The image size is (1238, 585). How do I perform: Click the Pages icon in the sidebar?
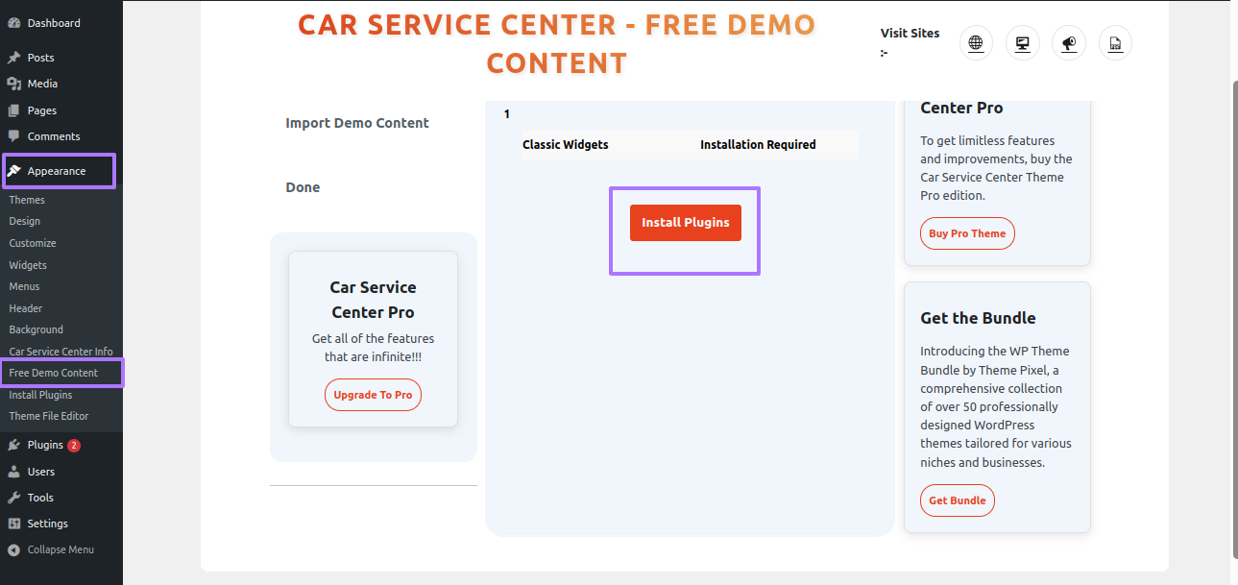point(14,110)
